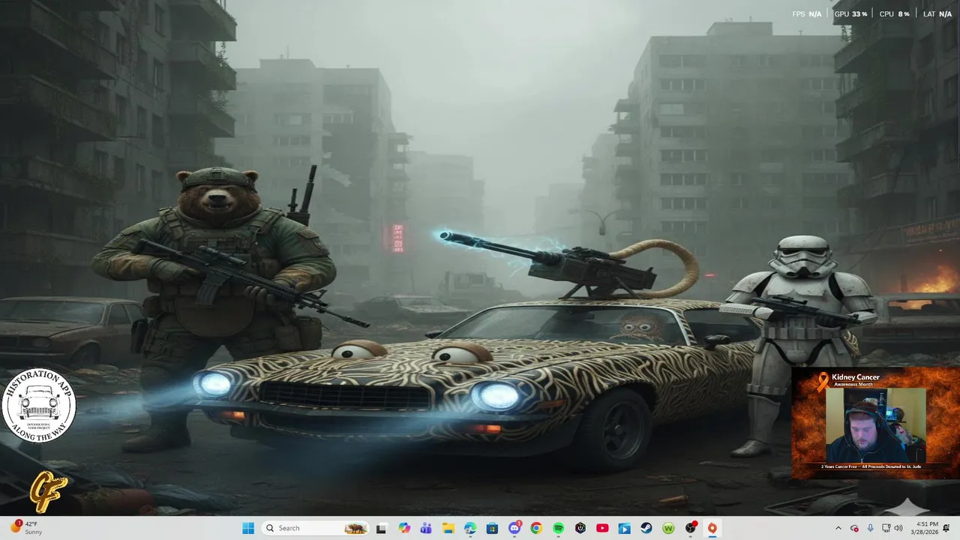Screen dimensions: 960x540
Task: Open the weather widget showing 42°F Sunny
Action: (x=26, y=528)
